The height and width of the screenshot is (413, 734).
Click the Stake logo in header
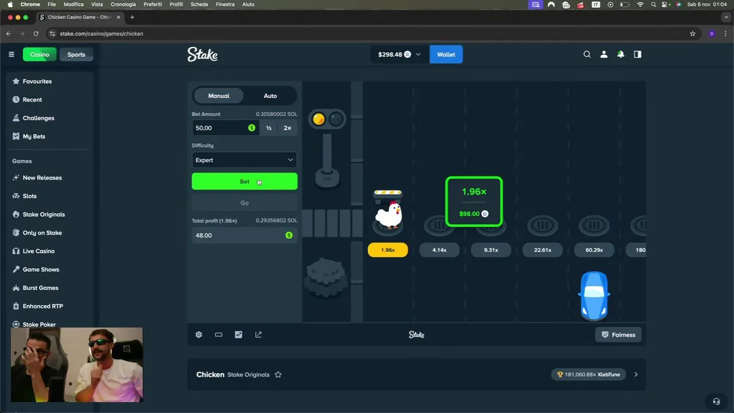(x=202, y=54)
